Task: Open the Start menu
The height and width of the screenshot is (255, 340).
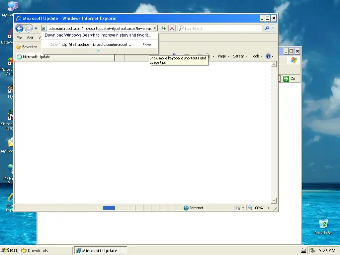Action: click(x=9, y=250)
